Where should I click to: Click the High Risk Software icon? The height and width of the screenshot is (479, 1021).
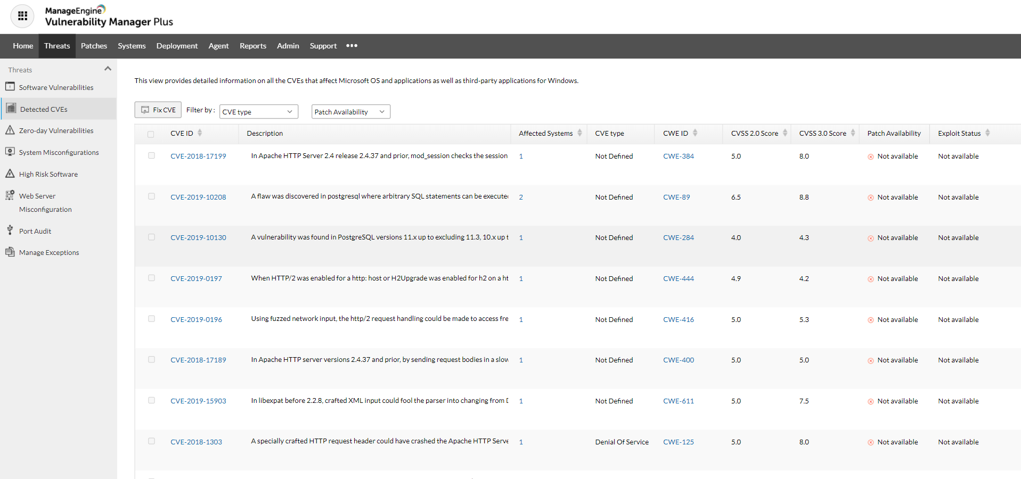pyautogui.click(x=10, y=174)
